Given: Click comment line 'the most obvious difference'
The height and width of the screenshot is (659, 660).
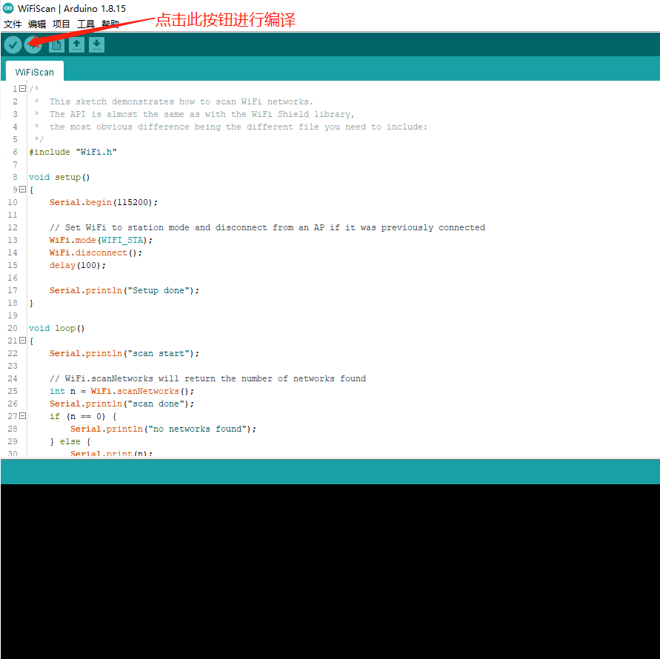Looking at the screenshot, I should [239, 127].
